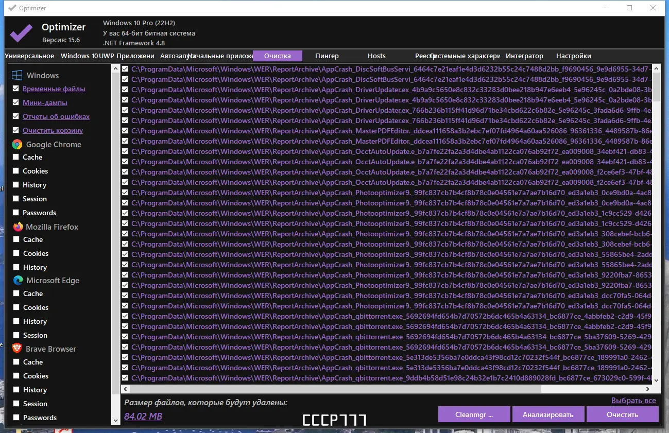Open the Универсальное tab
The image size is (669, 433).
pyautogui.click(x=29, y=56)
